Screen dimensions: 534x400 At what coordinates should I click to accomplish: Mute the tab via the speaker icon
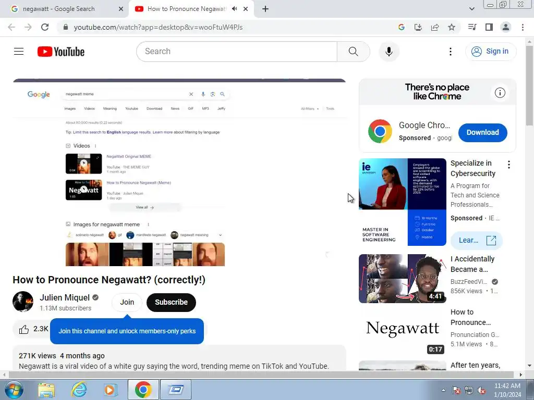click(234, 9)
